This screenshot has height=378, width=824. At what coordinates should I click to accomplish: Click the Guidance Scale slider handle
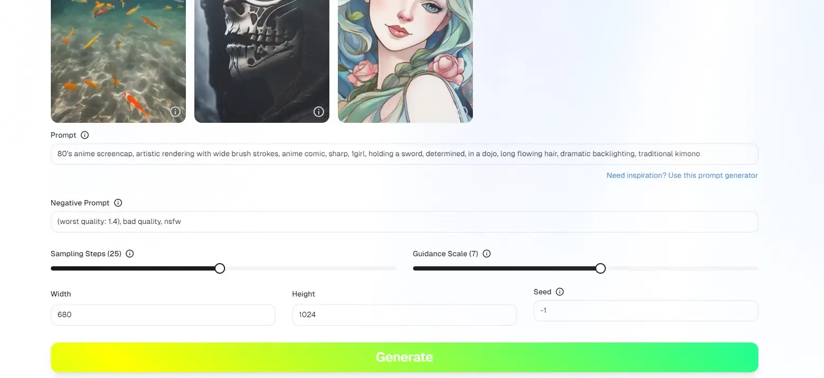[x=600, y=268]
